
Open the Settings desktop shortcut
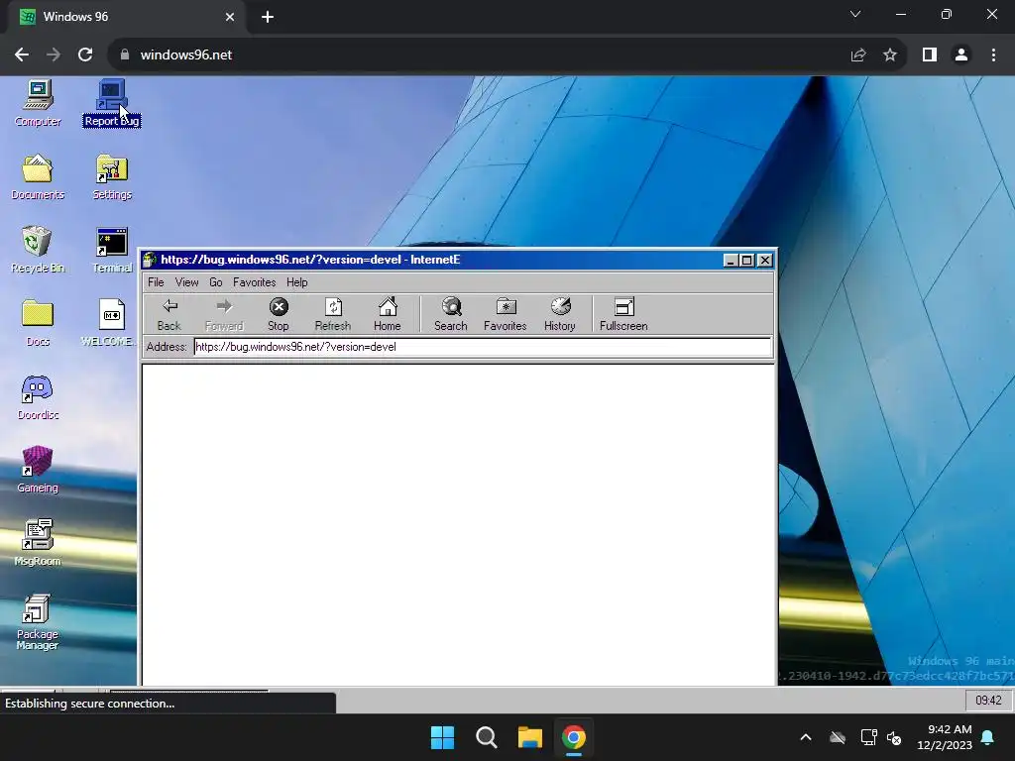[x=112, y=176]
